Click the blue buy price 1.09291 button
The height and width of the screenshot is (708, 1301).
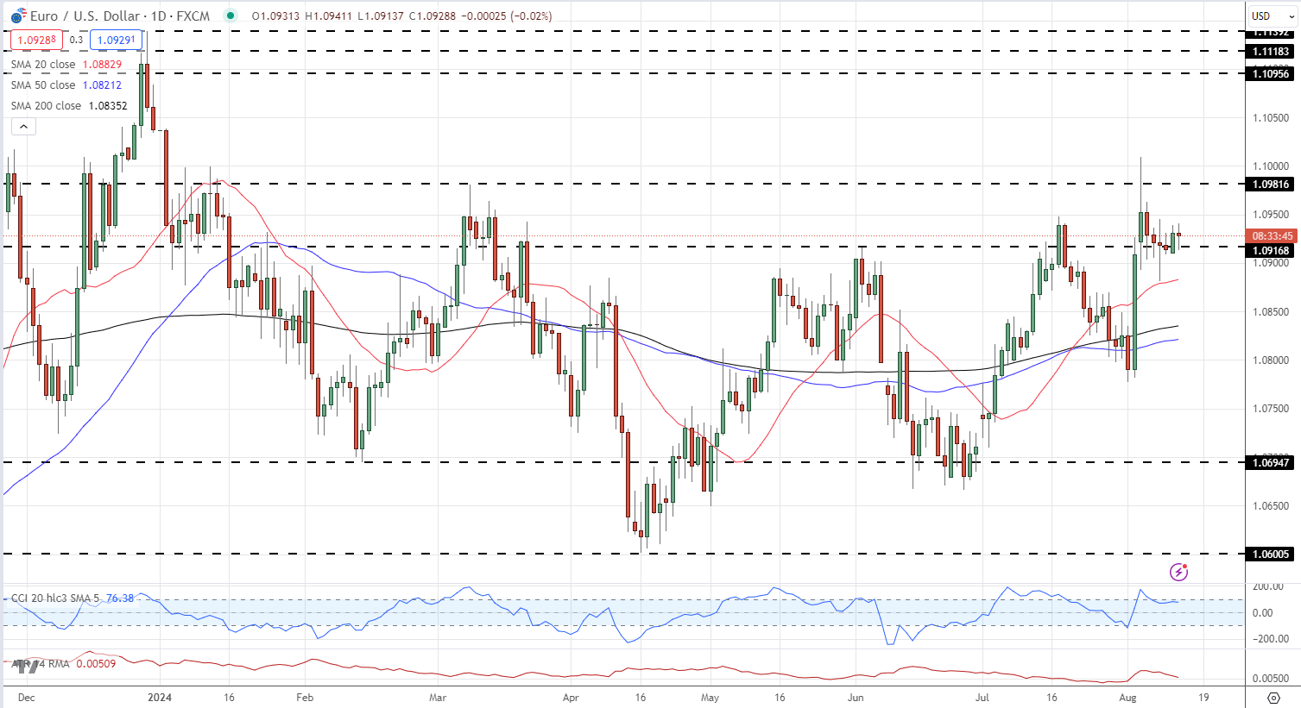[x=116, y=40]
